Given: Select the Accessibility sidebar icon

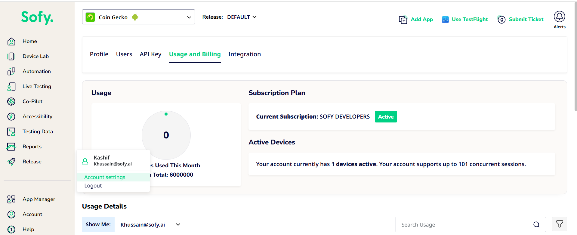Looking at the screenshot, I should pyautogui.click(x=11, y=116).
